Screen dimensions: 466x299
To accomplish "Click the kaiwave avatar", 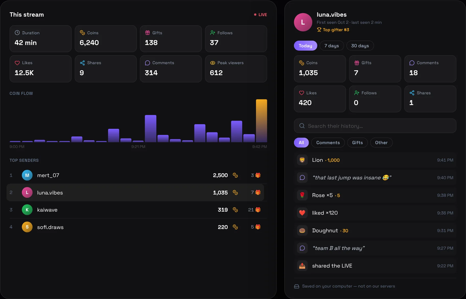I will tap(27, 210).
